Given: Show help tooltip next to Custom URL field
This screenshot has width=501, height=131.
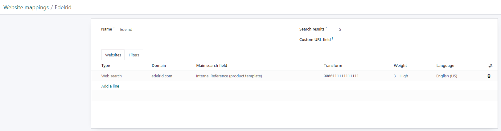Looking at the screenshot, I should tap(332, 38).
